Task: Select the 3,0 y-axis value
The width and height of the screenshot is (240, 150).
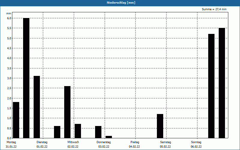Action: coord(9,78)
